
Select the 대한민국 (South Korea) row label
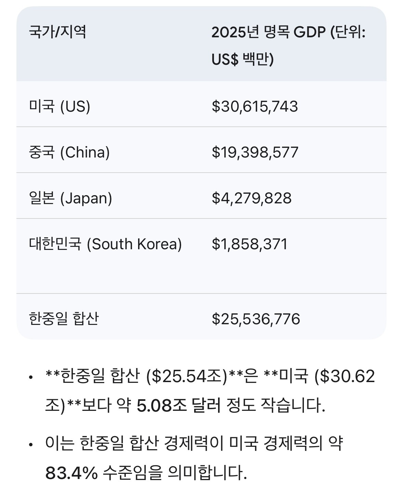(105, 244)
